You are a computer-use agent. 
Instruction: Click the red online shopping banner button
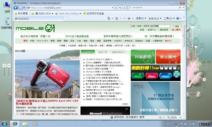168,57
